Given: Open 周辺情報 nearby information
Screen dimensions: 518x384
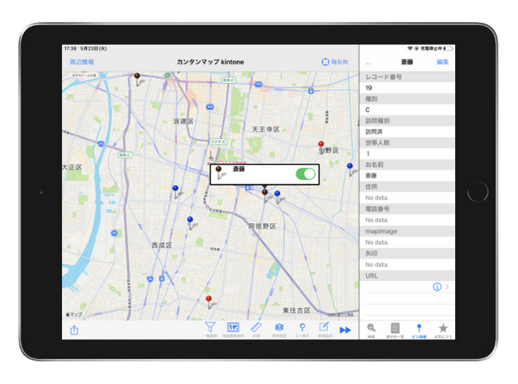Looking at the screenshot, I should pos(82,62).
